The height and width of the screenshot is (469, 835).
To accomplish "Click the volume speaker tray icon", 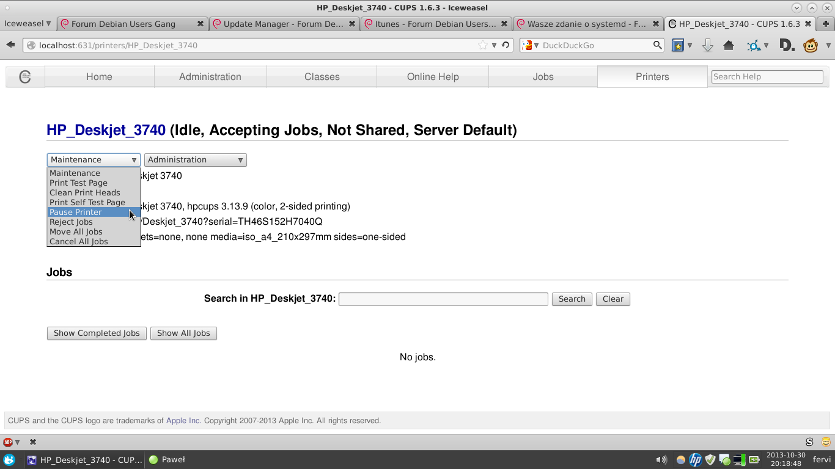I will pyautogui.click(x=661, y=460).
